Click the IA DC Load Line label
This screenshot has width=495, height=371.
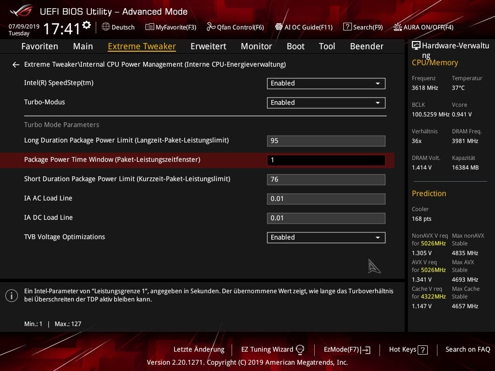(x=48, y=218)
